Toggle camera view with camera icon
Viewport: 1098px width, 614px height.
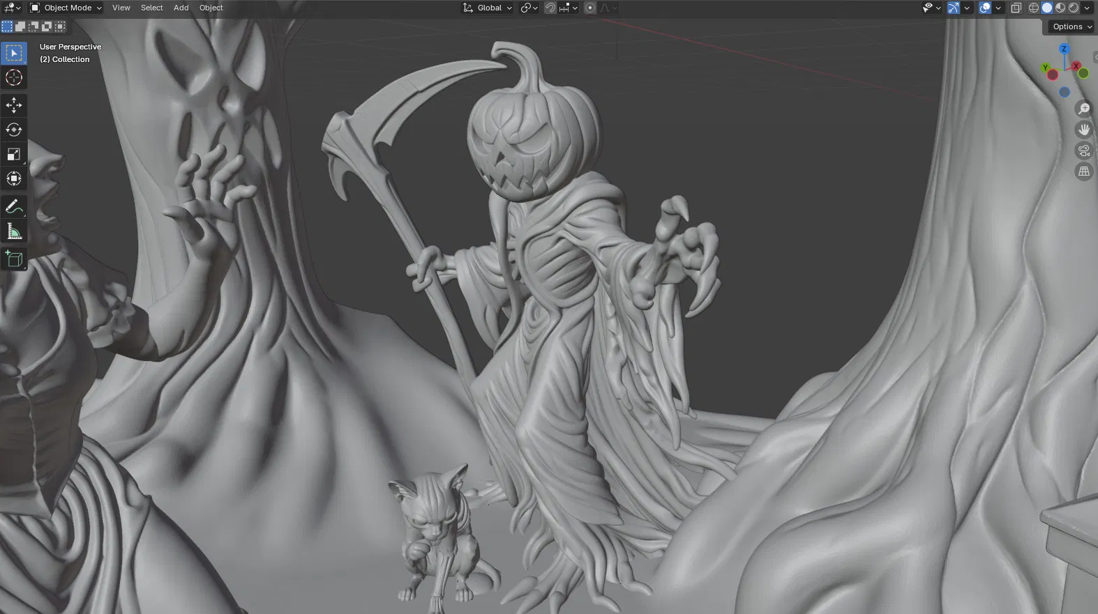pos(1084,151)
